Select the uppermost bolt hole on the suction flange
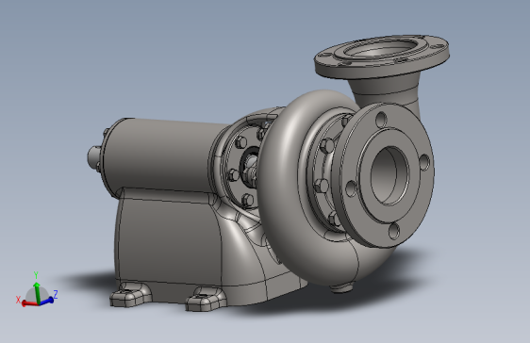 pyautogui.click(x=381, y=120)
